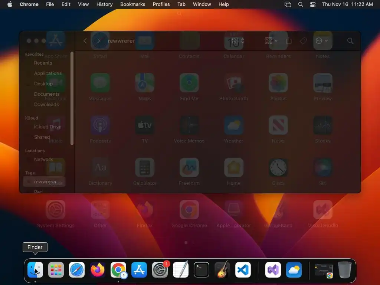The width and height of the screenshot is (380, 285).
Task: Go back in the Finder window
Action: pyautogui.click(x=85, y=41)
